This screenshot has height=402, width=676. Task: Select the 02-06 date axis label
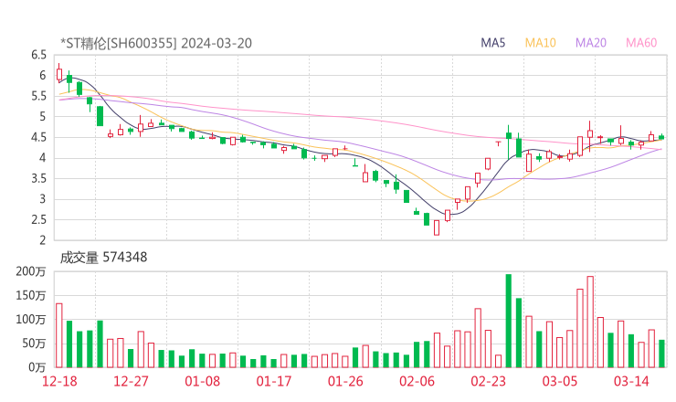417,381
